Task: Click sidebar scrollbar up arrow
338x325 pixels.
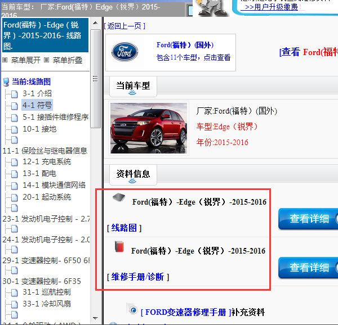Action: 96,23
